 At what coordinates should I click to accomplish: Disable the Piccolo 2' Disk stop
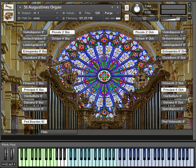coord(146,32)
